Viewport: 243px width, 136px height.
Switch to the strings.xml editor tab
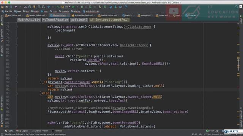point(144,15)
